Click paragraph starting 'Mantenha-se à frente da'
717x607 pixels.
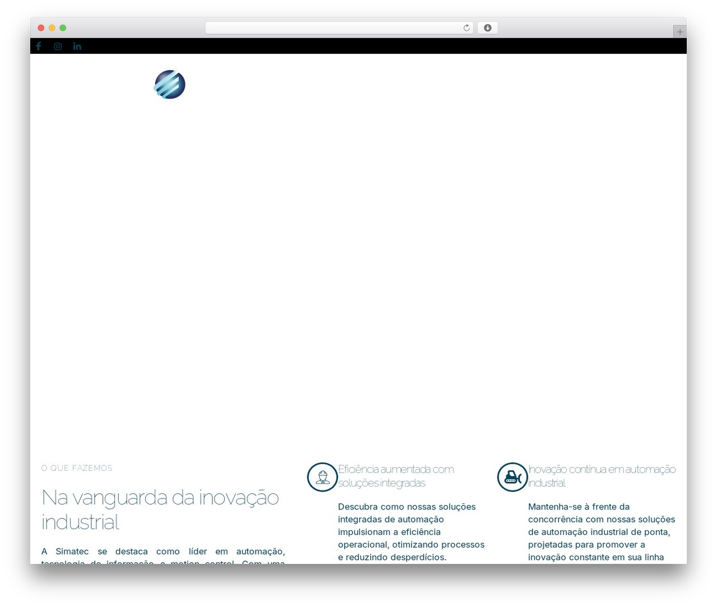point(602,532)
